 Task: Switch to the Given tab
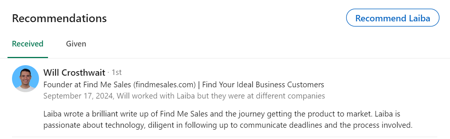76,44
